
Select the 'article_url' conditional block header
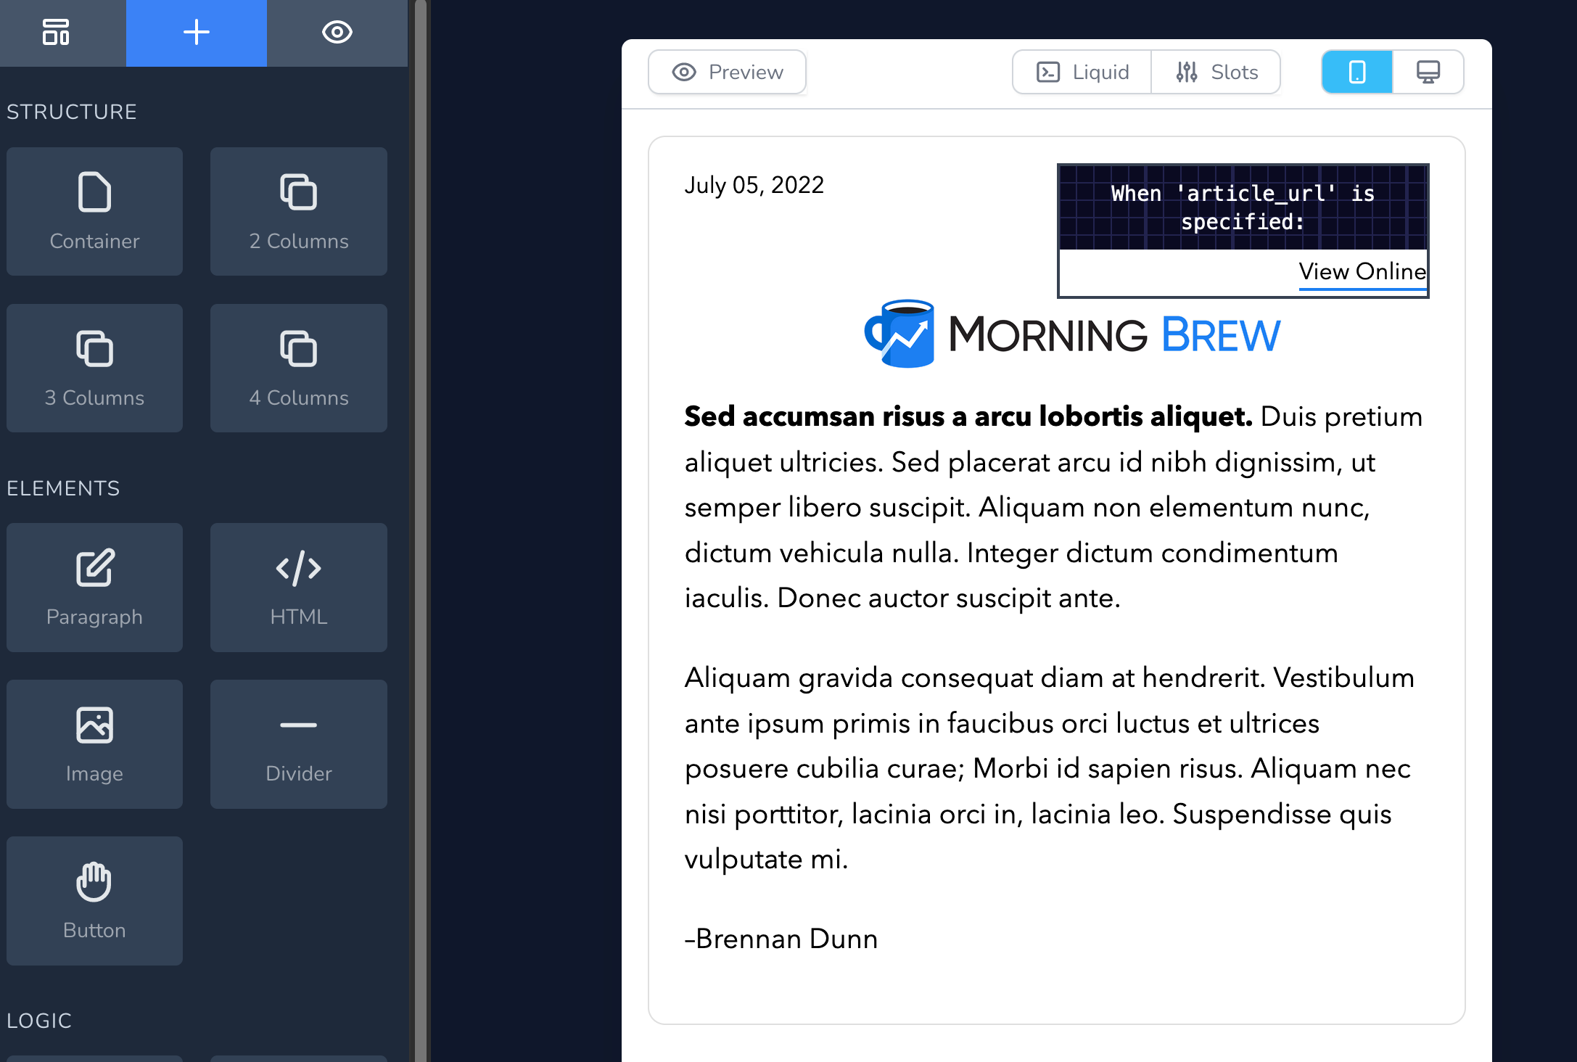pyautogui.click(x=1243, y=207)
